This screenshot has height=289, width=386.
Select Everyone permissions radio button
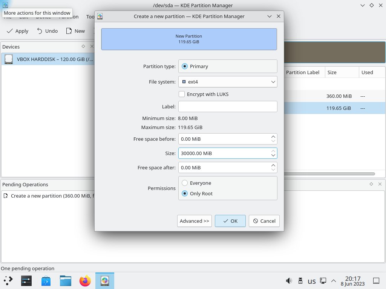[185, 183]
